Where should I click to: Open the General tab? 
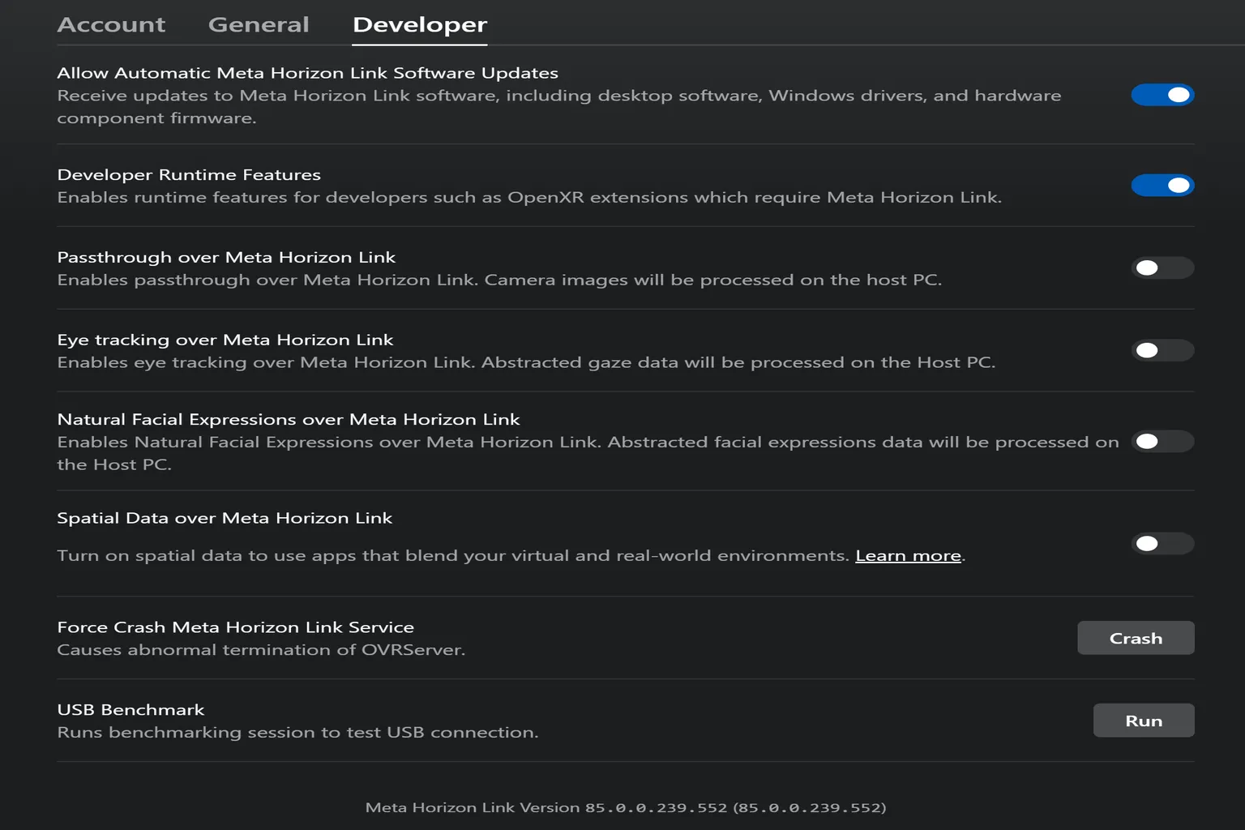(x=259, y=24)
